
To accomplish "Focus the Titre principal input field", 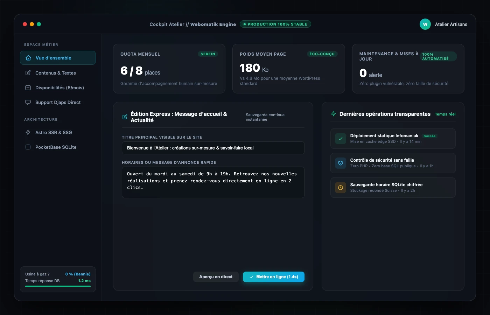I will pyautogui.click(x=213, y=148).
